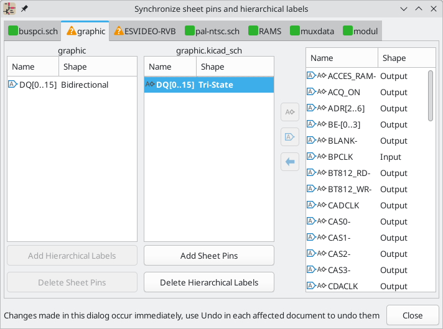The image size is (443, 329).
Task: Click the right list vertical scrollbar
Action: pos(431,95)
